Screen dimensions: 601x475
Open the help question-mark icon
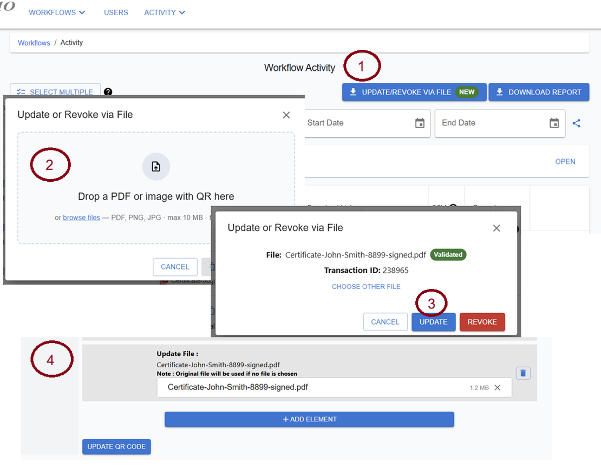tap(108, 91)
